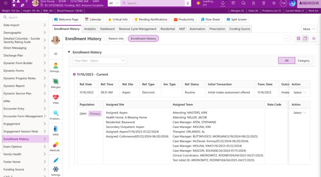This screenshot has height=177, width=321.
Task: Click patient photo in top header
Action: [x=35, y=3]
